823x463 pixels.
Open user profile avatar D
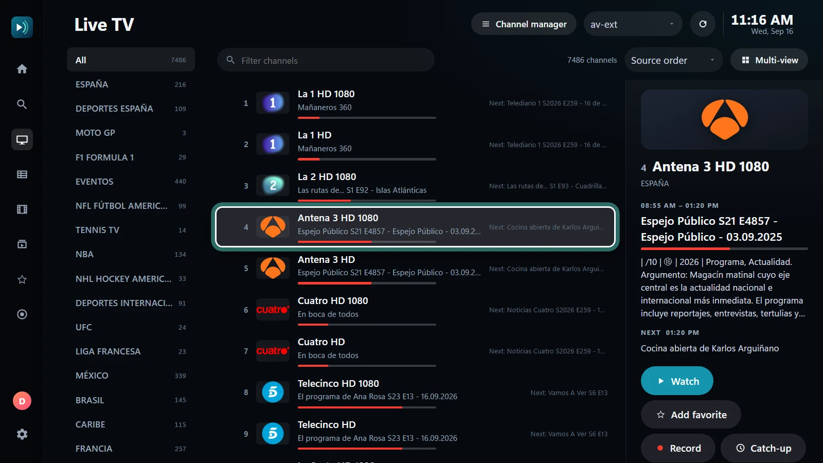22,401
